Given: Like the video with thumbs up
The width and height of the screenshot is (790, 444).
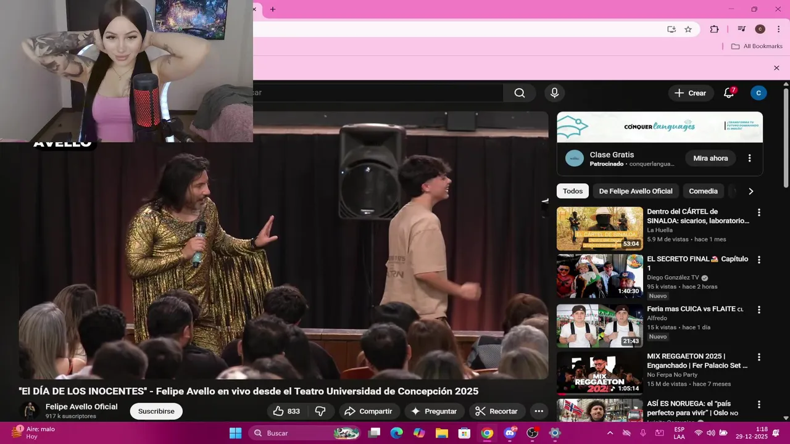Looking at the screenshot, I should tap(286, 411).
